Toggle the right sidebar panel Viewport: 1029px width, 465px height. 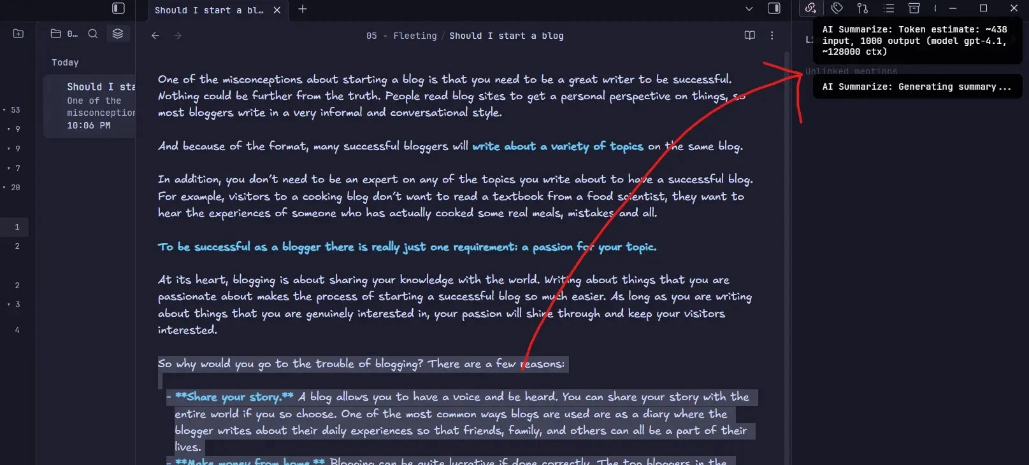tap(774, 8)
